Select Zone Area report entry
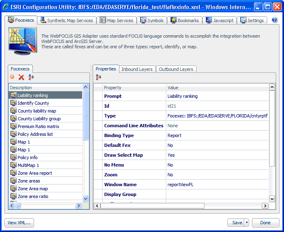 [x=45, y=173]
